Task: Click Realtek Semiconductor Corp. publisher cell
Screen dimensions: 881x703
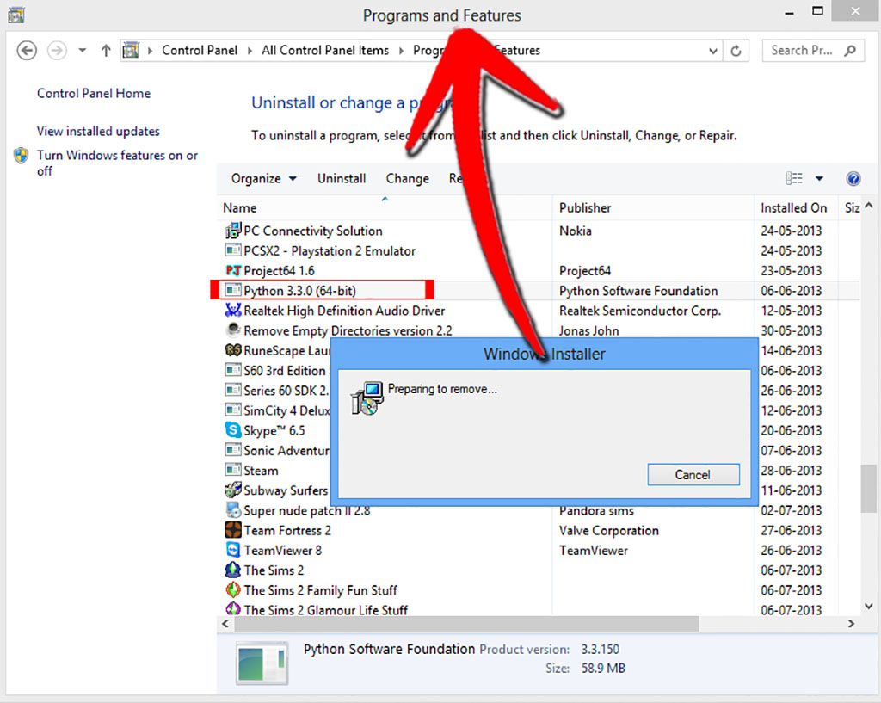Action: pyautogui.click(x=640, y=311)
